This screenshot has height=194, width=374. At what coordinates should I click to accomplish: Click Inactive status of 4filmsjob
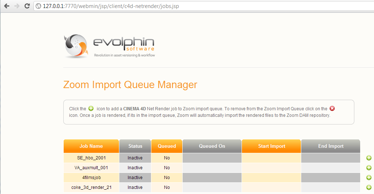135,178
